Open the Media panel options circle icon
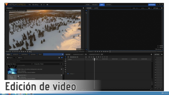 63,54
